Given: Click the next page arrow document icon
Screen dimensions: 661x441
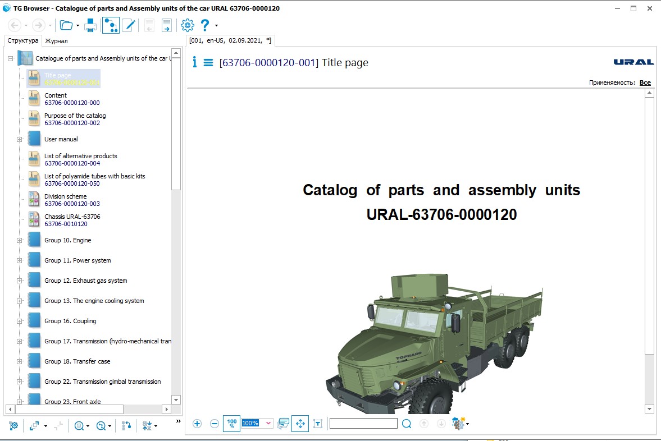Looking at the screenshot, I should click(167, 25).
